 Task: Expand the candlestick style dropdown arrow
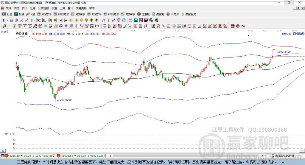(x=35, y=20)
